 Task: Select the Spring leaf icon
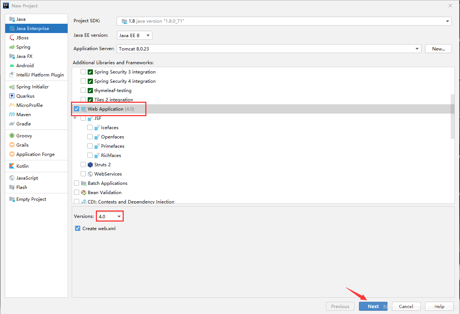point(12,47)
